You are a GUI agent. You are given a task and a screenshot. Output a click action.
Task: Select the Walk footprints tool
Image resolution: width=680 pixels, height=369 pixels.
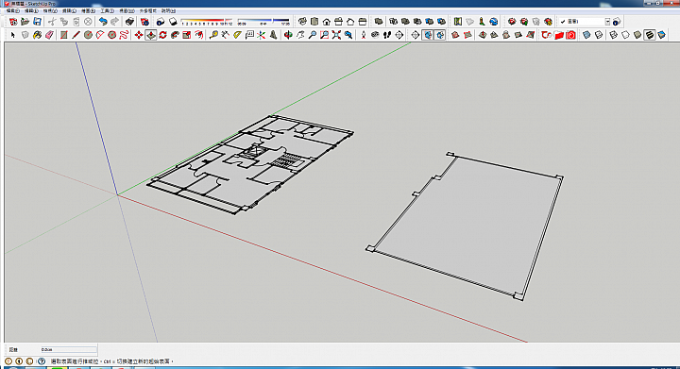click(x=387, y=35)
